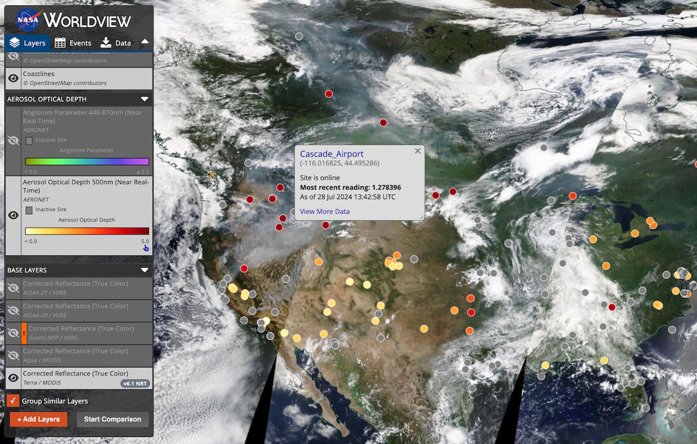Uncheck Group Similar Layers checkbox
Image resolution: width=697 pixels, height=444 pixels.
pyautogui.click(x=14, y=401)
